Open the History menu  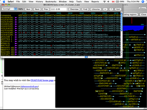[39, 1]
